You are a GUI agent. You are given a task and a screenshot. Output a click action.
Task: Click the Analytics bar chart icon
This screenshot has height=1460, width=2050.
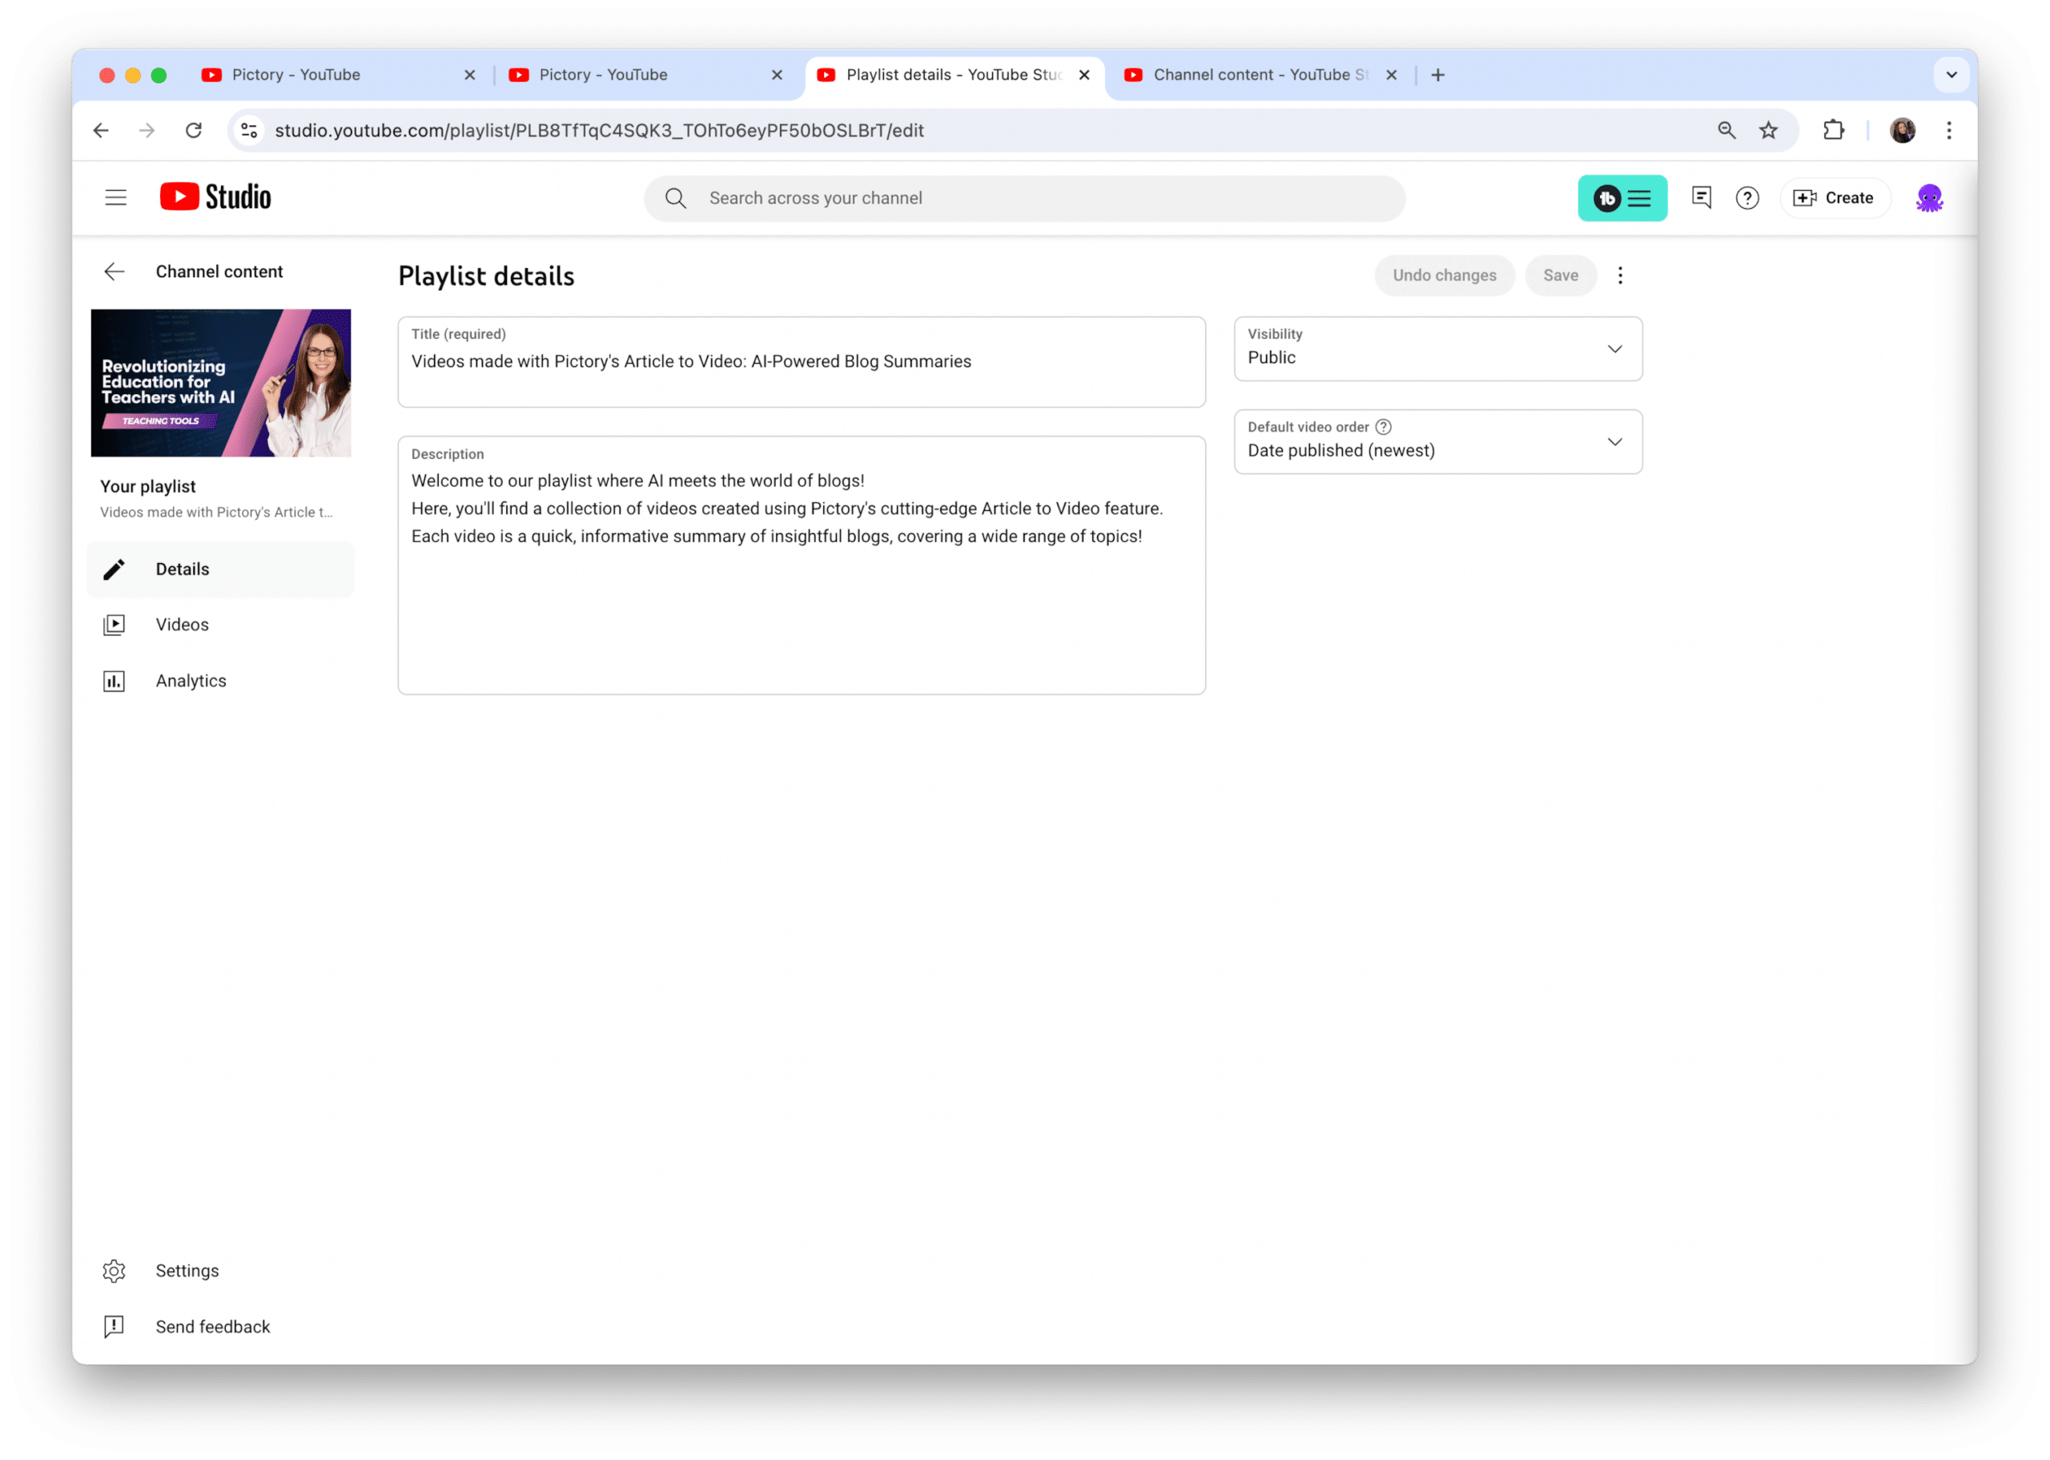117,679
